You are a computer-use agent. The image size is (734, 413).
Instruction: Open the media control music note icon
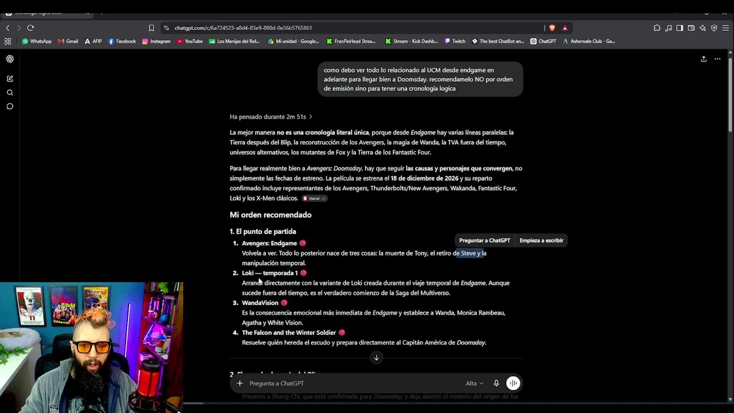668,28
